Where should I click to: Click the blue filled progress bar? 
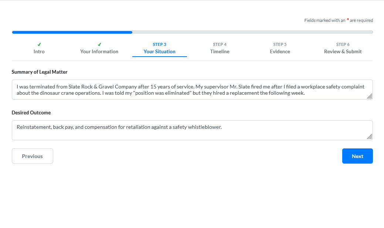pyautogui.click(x=72, y=32)
